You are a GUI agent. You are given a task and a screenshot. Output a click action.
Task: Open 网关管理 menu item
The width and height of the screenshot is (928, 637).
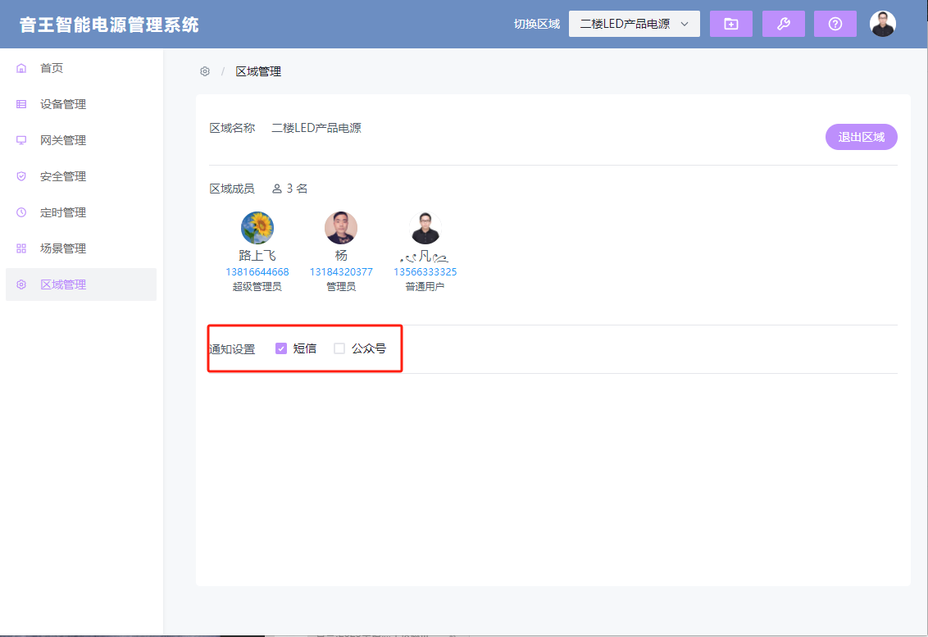click(x=63, y=140)
